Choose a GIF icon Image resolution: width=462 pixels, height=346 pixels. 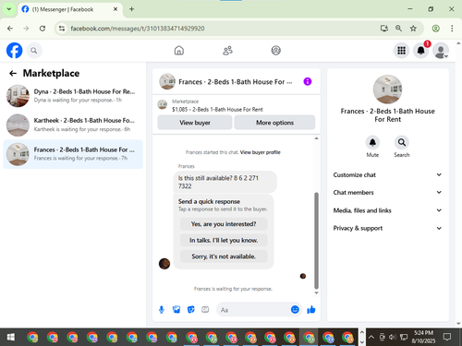point(205,309)
